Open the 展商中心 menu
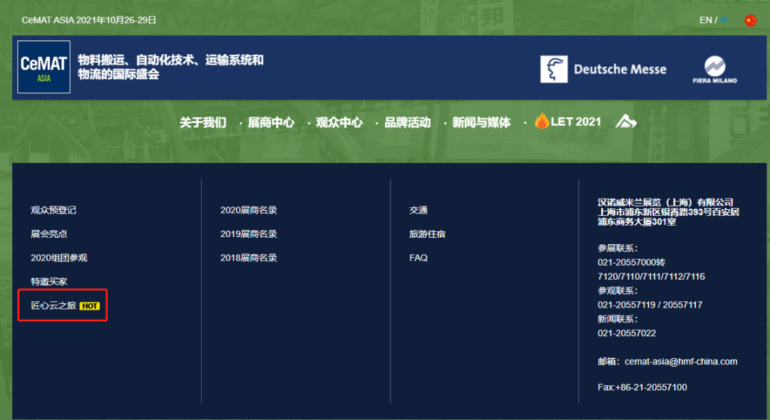The width and height of the screenshot is (770, 420). pos(271,122)
